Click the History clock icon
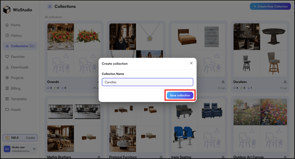 pos(7,36)
